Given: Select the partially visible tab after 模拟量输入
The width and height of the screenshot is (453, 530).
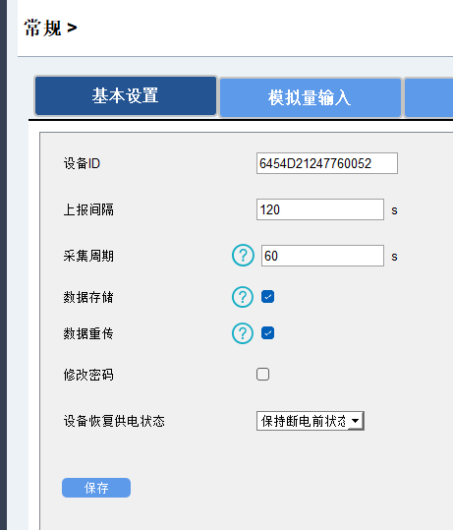Looking at the screenshot, I should tap(428, 97).
